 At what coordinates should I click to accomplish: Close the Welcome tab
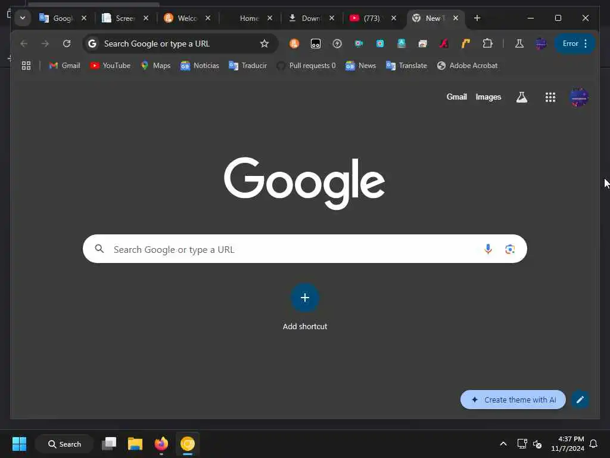coord(208,18)
